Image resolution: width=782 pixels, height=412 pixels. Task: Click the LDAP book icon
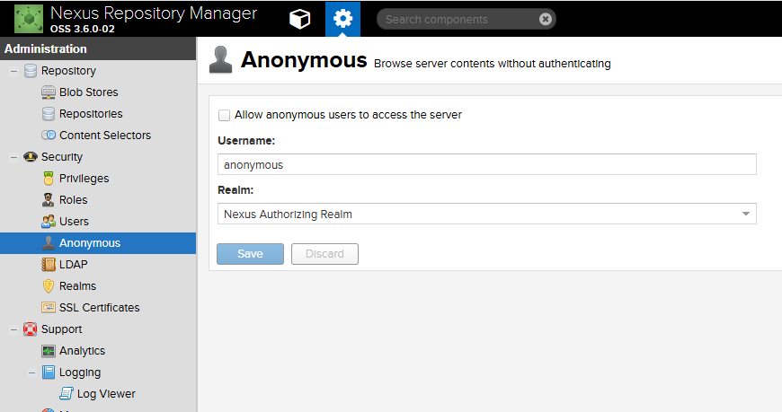click(49, 265)
